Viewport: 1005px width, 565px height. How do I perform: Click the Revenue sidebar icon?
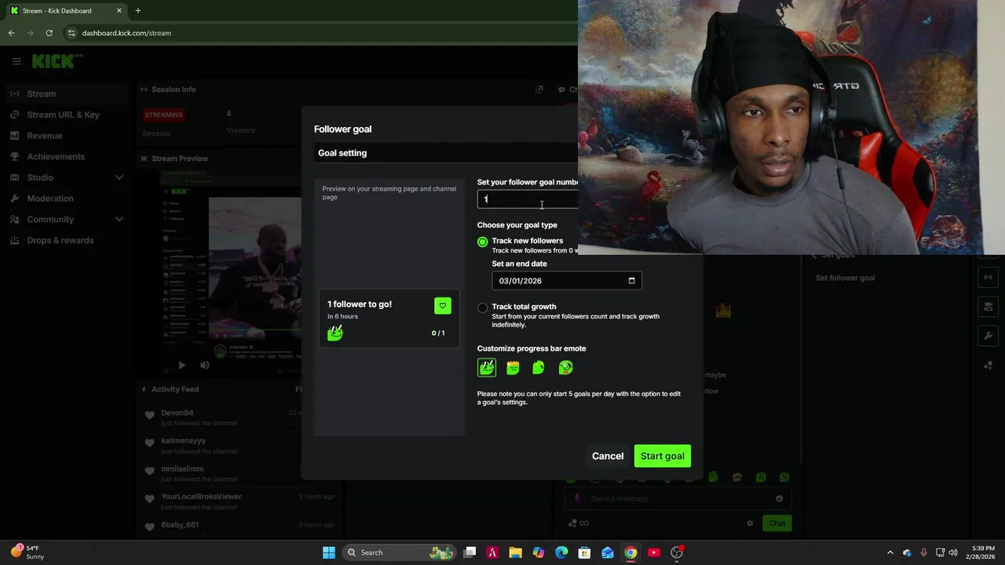pos(15,136)
